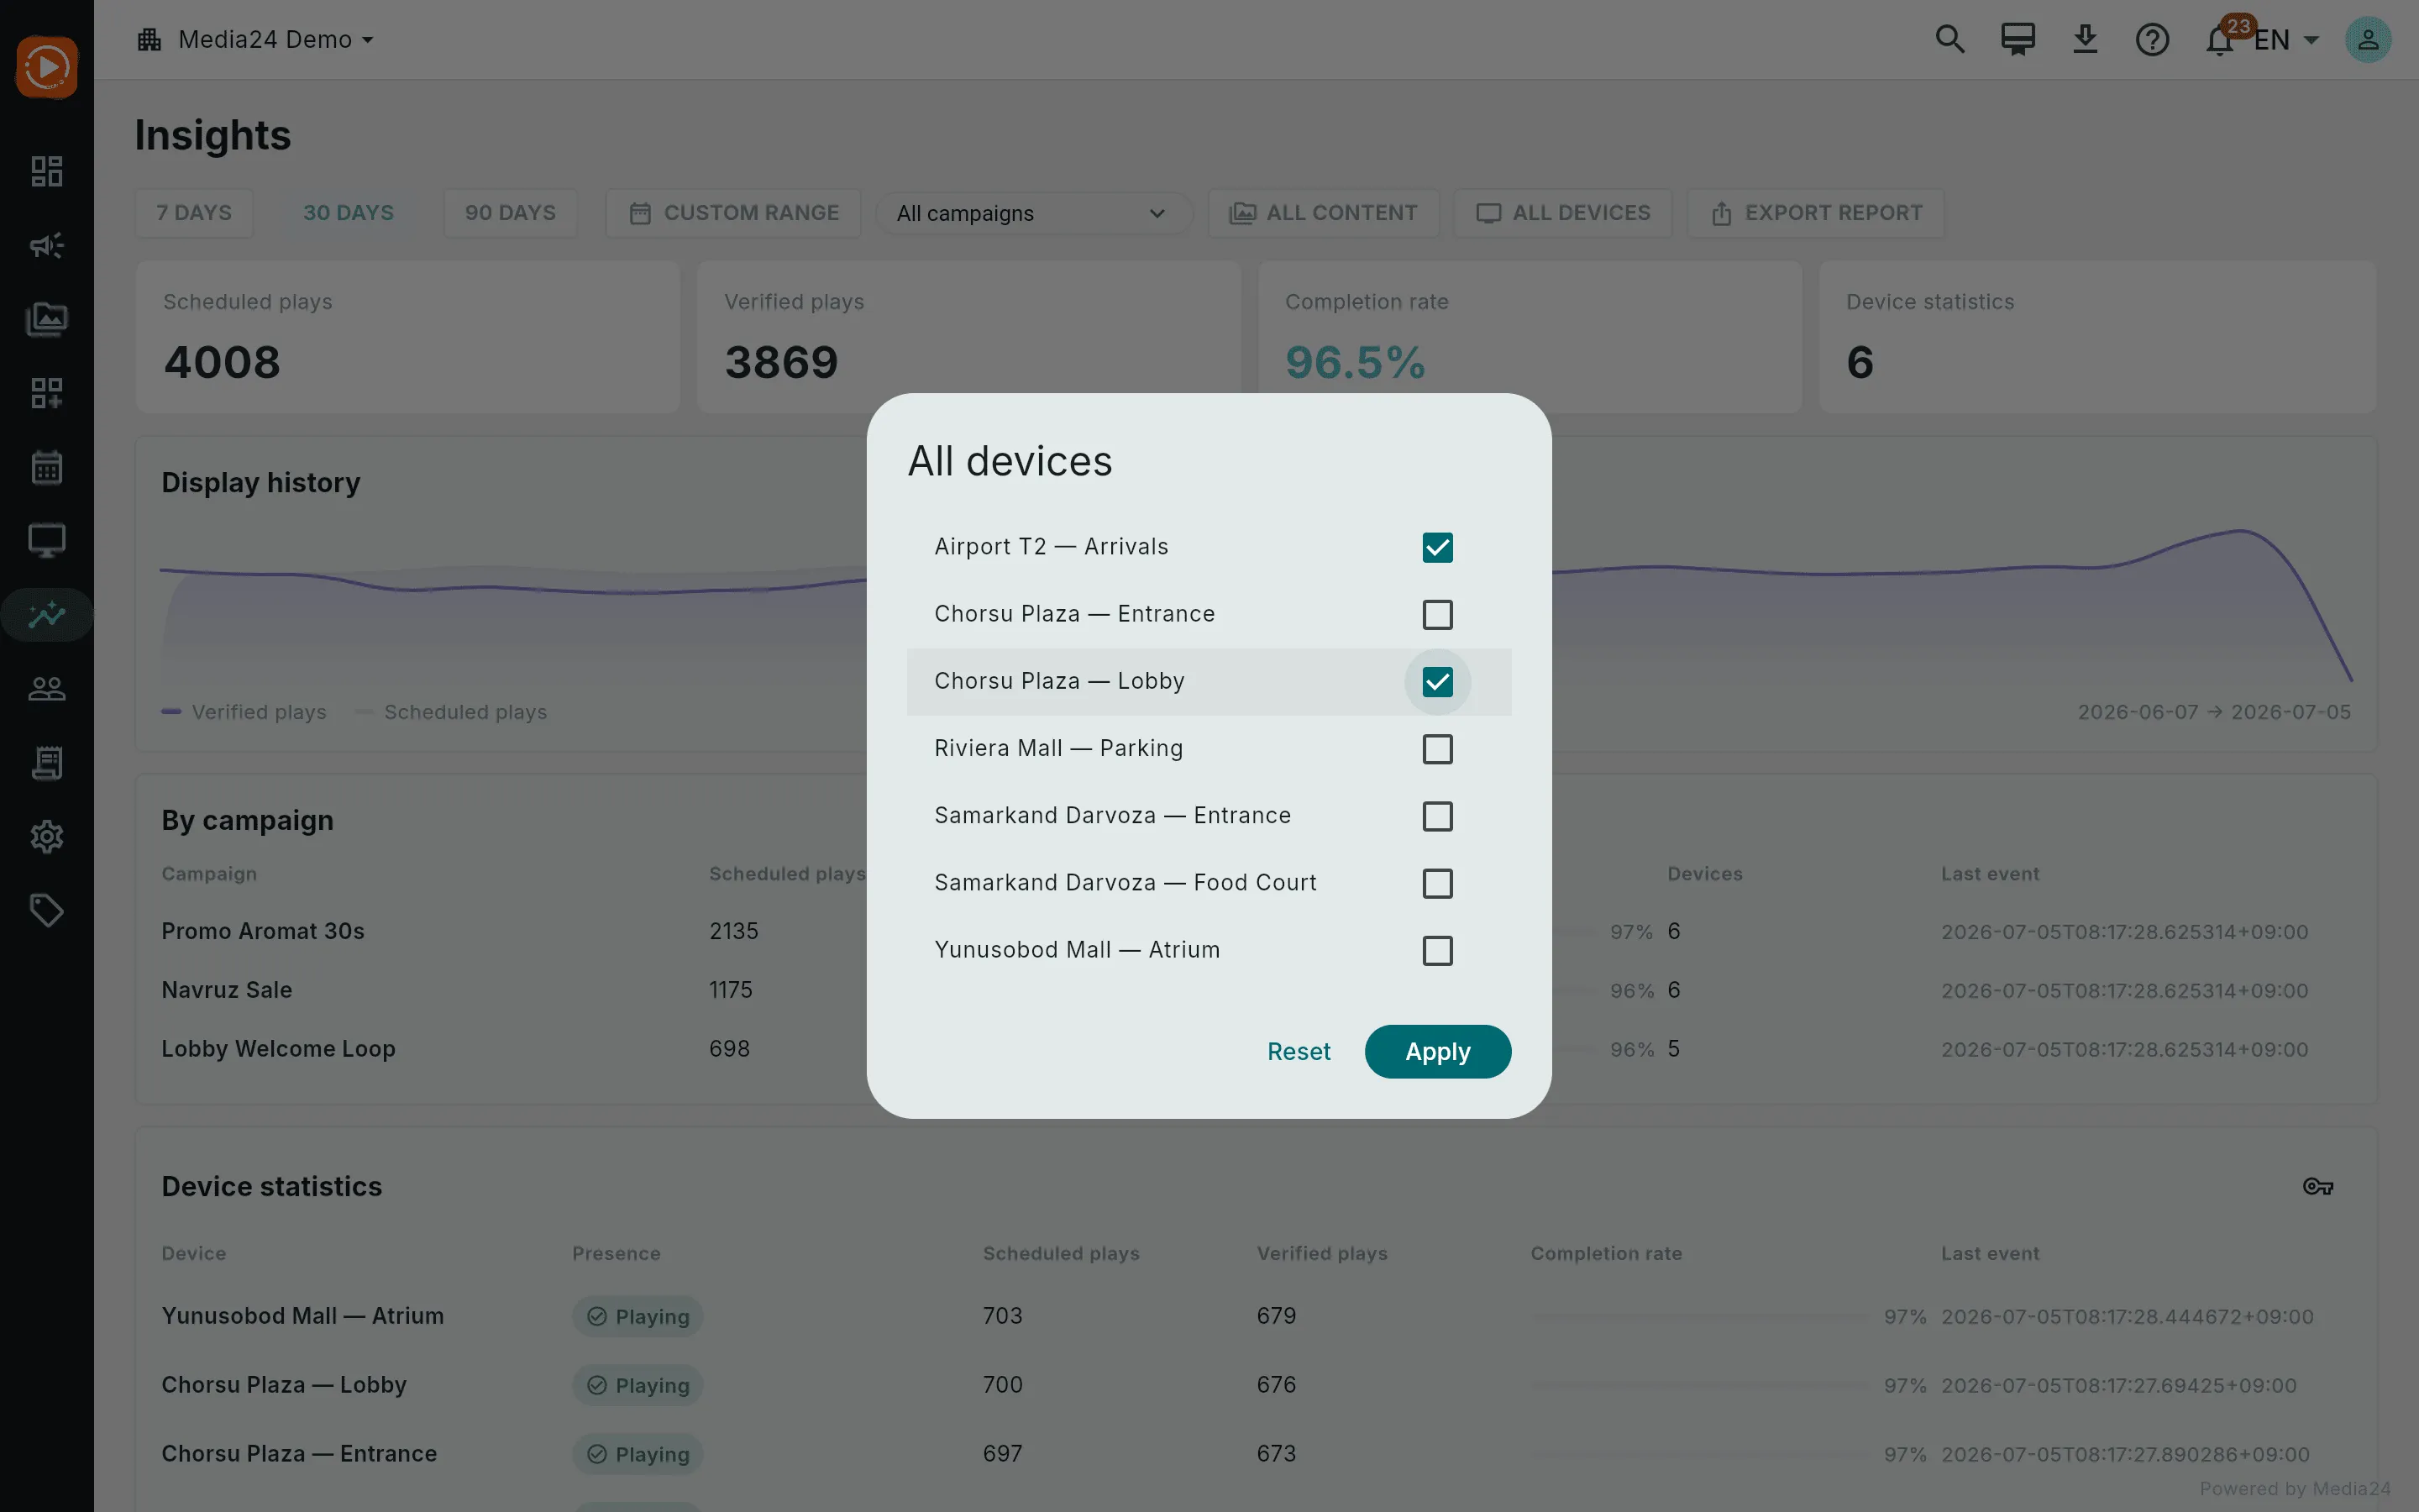
Task: Switch to the 90 DAYS range tab
Action: [510, 213]
